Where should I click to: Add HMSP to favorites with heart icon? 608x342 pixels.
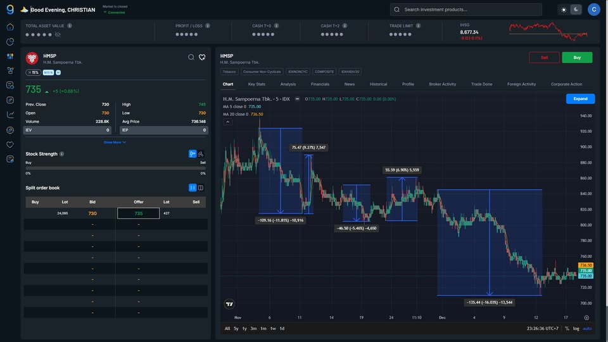pos(202,57)
